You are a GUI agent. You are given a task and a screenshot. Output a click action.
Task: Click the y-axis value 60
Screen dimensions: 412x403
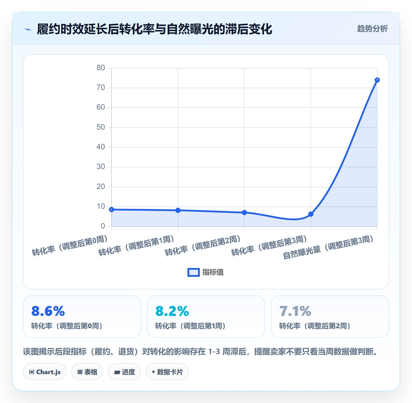point(101,107)
